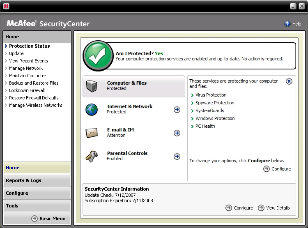Select the Computer & Files category
This screenshot has width=308, height=228.
tap(134, 86)
